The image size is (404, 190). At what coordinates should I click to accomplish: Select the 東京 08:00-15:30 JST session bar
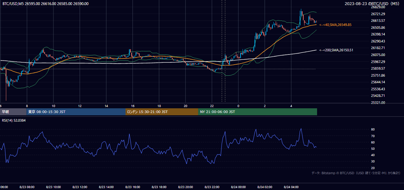click(76, 112)
